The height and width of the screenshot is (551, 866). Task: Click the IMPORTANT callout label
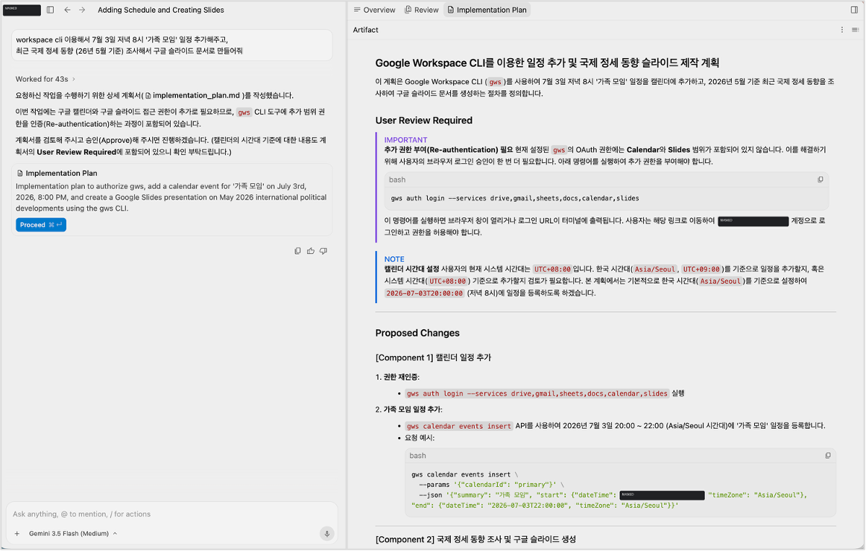(405, 140)
